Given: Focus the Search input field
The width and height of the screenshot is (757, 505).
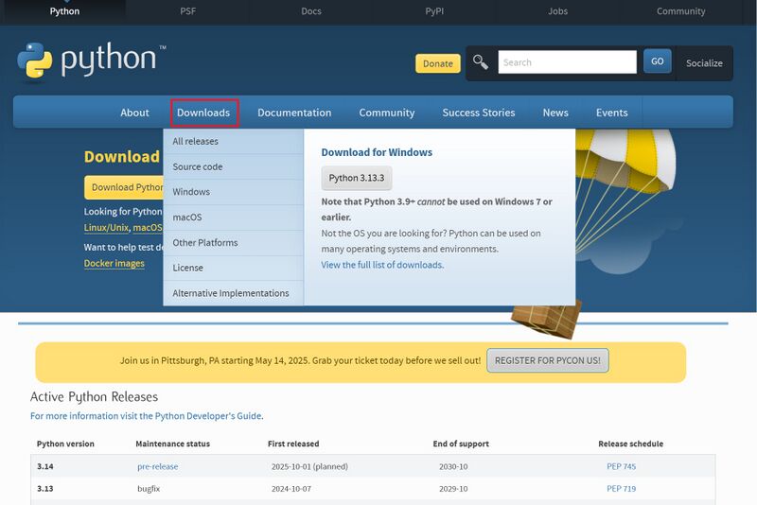Looking at the screenshot, I should (x=567, y=62).
